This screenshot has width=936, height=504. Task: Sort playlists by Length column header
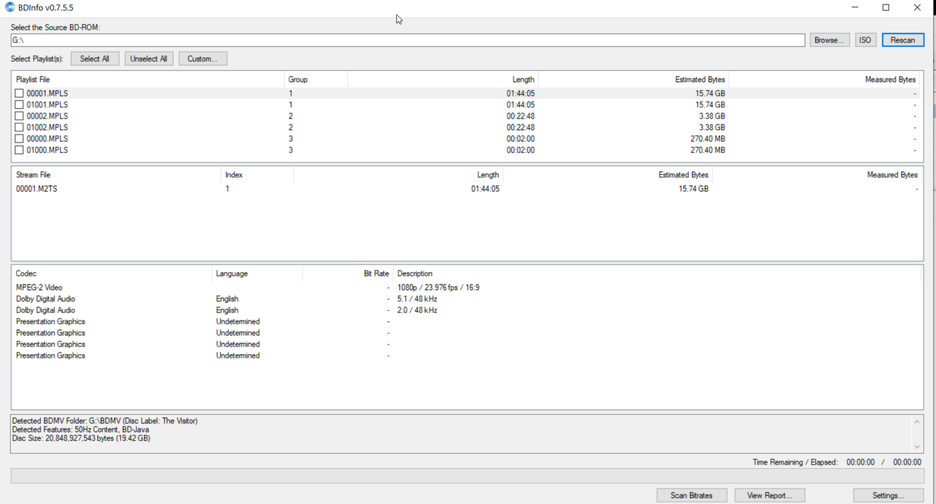click(442, 79)
